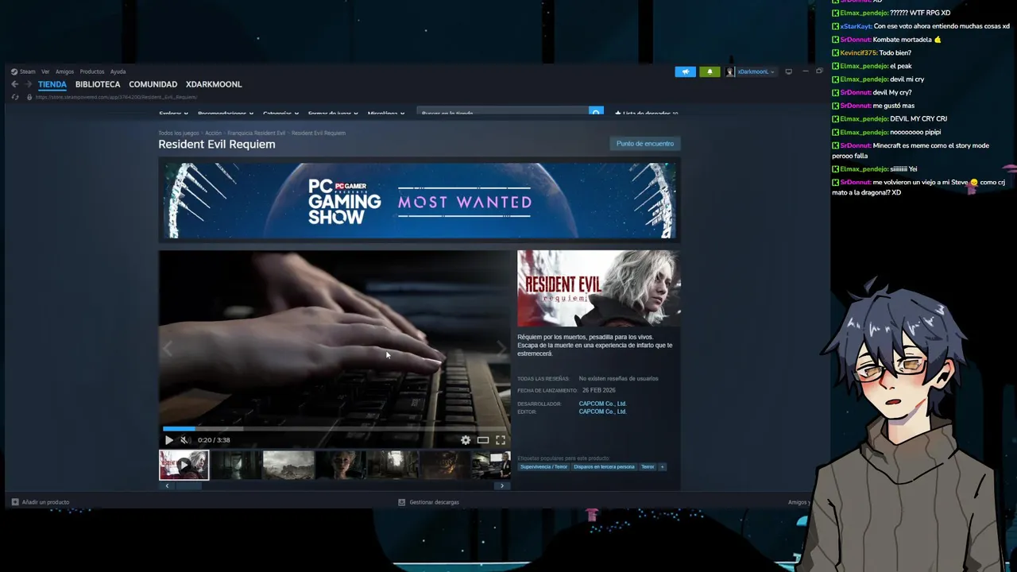Viewport: 1017px width, 572px height.
Task: Expand the Miscelánea dropdown
Action: coord(386,114)
